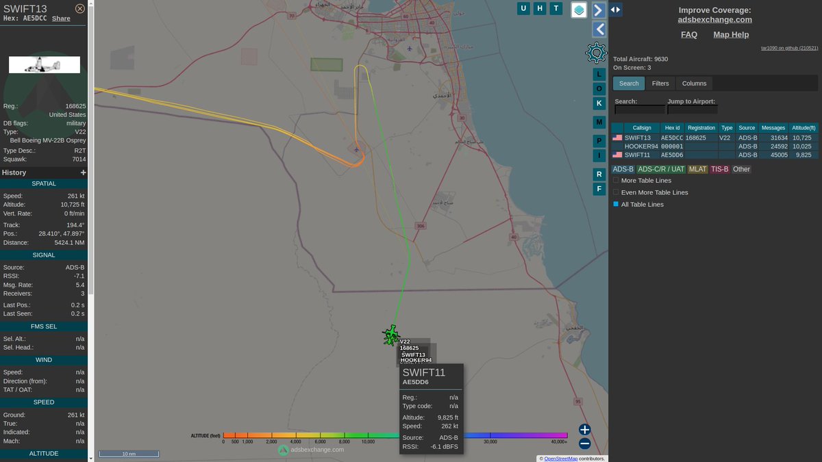Sort table by Hex id column header
The height and width of the screenshot is (462, 822).
[x=672, y=128]
